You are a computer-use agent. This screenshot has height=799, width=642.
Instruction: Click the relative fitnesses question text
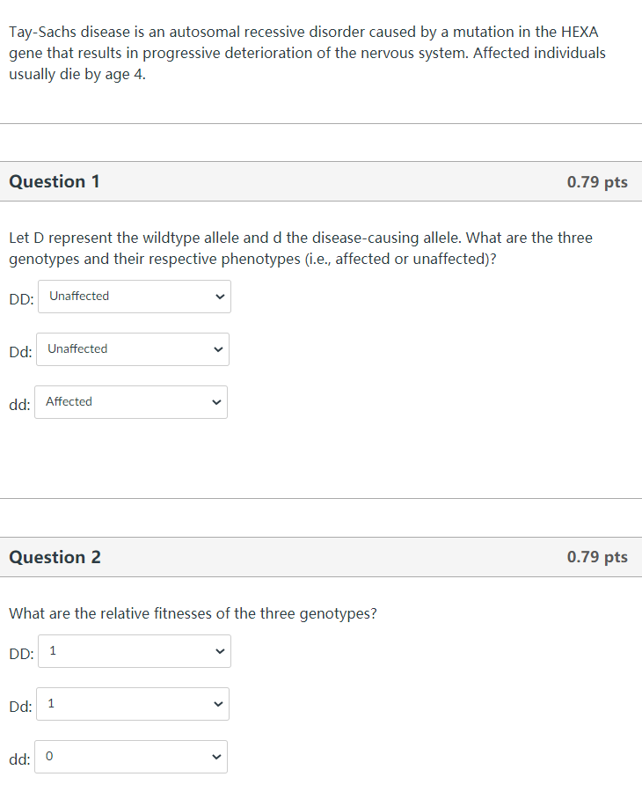tap(193, 613)
